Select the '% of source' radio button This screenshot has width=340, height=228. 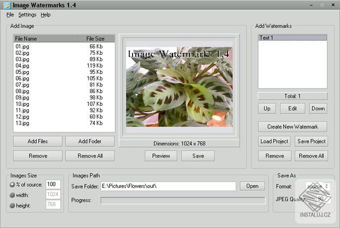pos(12,185)
